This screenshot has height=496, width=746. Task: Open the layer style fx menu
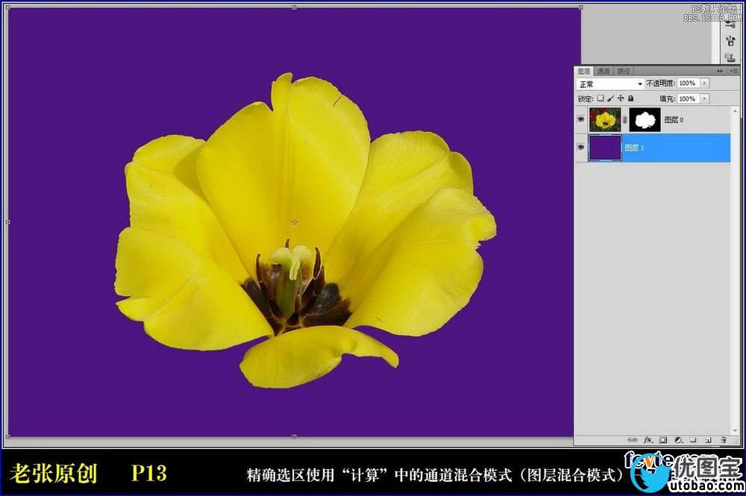coord(648,440)
